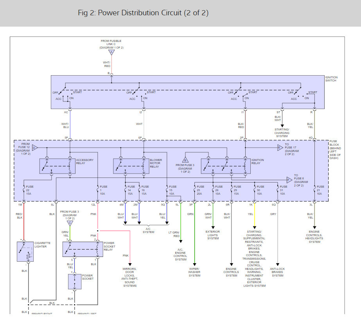Select the Accessory Relay symbol box
Viewport: 361px width, 320px height.
(x=57, y=166)
